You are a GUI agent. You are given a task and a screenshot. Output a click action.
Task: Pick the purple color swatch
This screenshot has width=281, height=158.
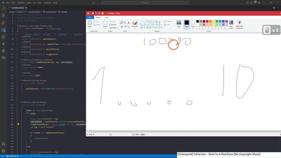tap(227, 22)
